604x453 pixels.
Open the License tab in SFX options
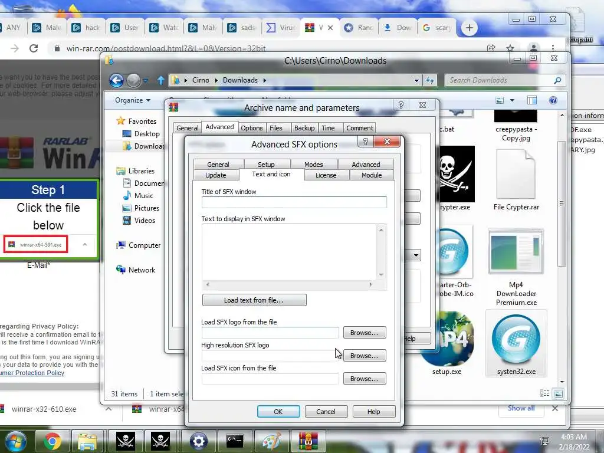pos(326,175)
